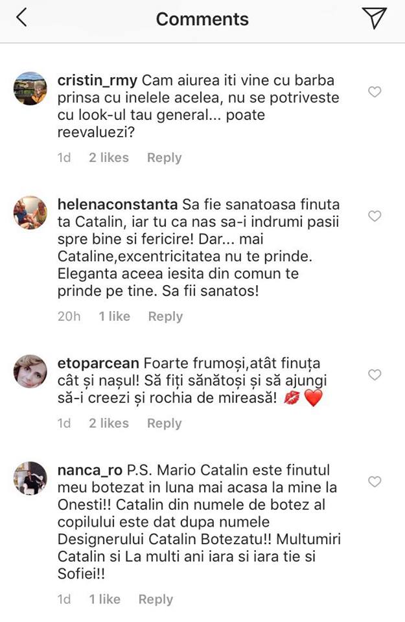Open cristin_rmy's profile picture
Screen dimensions: 405x622
tap(30, 88)
